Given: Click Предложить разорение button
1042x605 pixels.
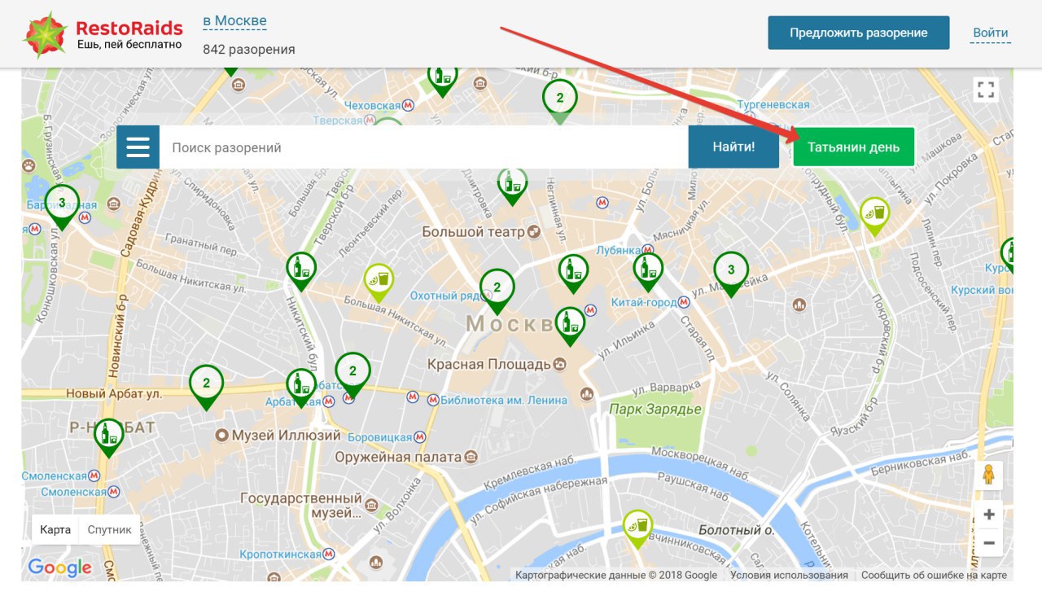Looking at the screenshot, I should click(x=859, y=33).
